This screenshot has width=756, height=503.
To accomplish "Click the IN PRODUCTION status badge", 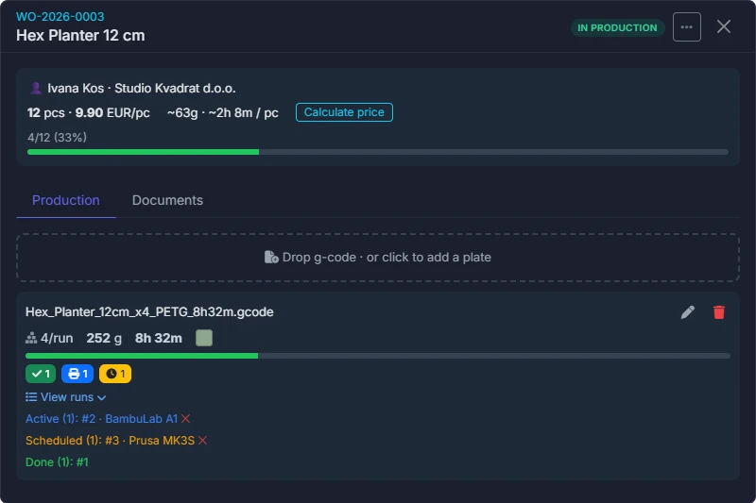I will 618,28.
